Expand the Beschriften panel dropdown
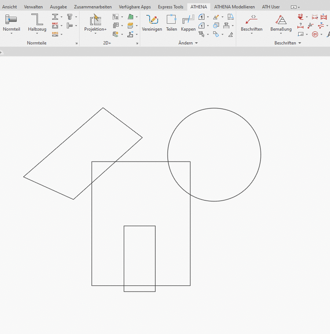The height and width of the screenshot is (334, 330). coord(299,43)
